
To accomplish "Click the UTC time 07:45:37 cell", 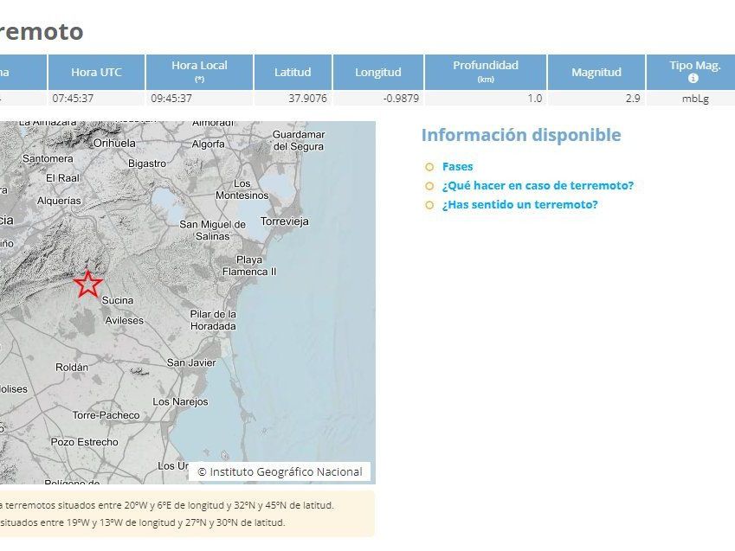I will click(73, 99).
